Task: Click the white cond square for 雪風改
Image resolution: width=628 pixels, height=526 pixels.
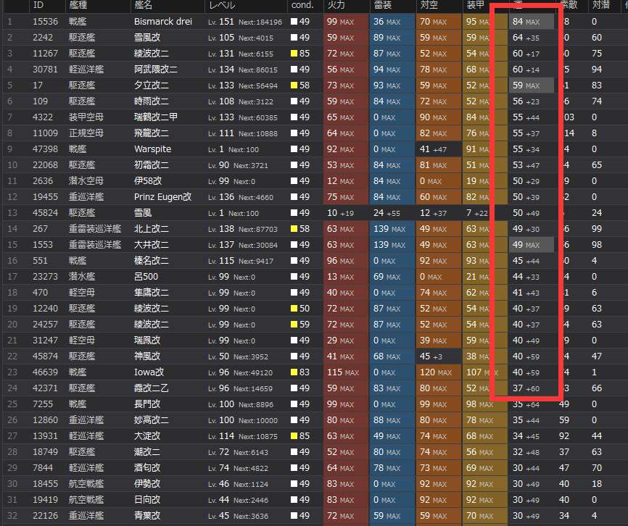Action: [x=294, y=38]
